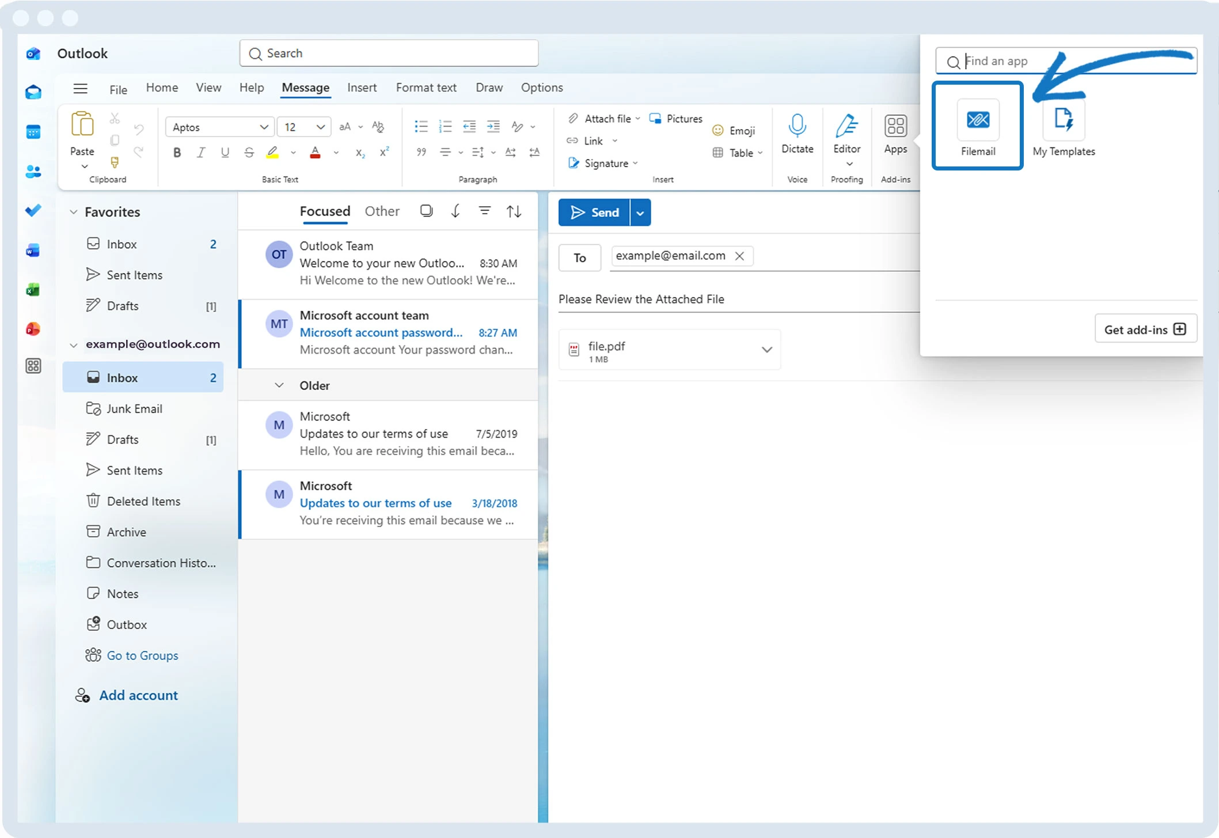Pick the text highlight color
The width and height of the screenshot is (1219, 838).
[x=272, y=153]
